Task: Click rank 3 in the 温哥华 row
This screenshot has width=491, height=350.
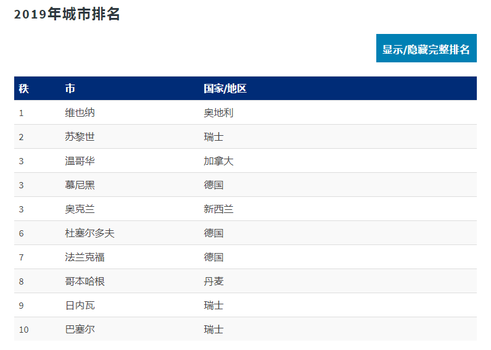Action: 21,161
